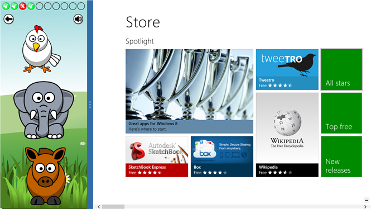This screenshot has width=371, height=209.
Task: Click the scroll right arrow
Action: tap(365, 207)
